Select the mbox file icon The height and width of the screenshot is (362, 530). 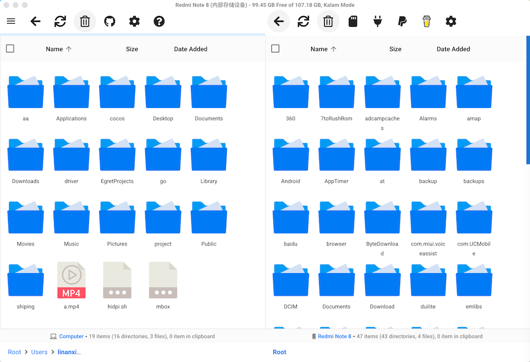pos(163,280)
